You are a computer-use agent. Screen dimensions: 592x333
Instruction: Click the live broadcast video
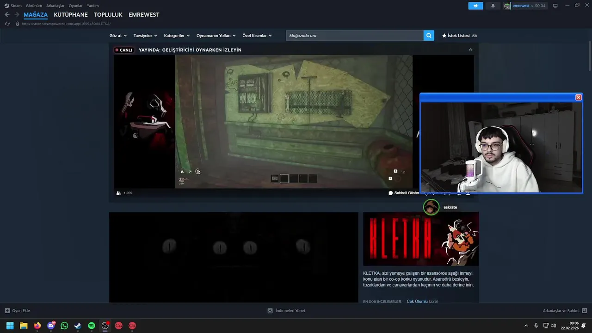(294, 122)
